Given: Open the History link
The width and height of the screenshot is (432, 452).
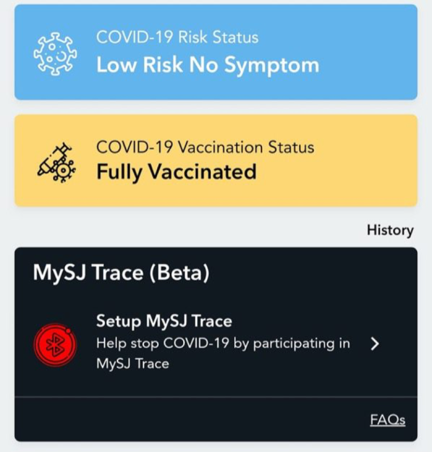Looking at the screenshot, I should [390, 230].
